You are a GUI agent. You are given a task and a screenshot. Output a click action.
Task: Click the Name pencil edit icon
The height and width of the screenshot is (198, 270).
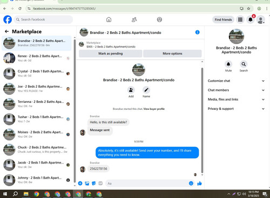point(146,90)
